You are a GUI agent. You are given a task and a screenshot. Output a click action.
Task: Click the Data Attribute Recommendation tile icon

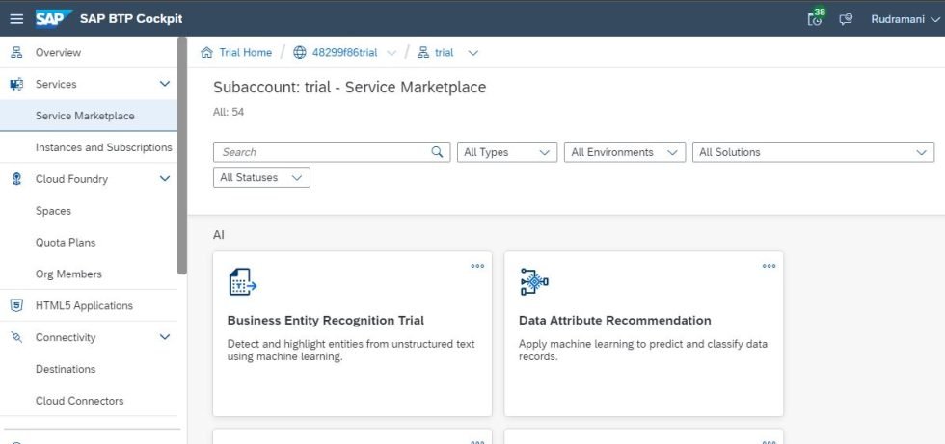click(x=534, y=281)
